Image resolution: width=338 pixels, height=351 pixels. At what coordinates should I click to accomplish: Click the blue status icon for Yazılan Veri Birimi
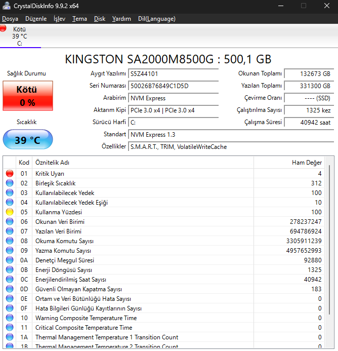point(10,231)
